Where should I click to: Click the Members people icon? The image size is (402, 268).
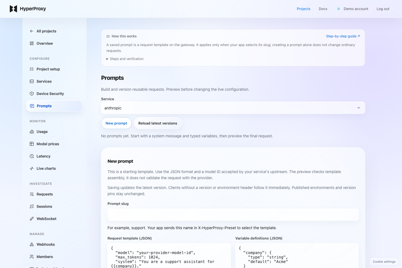tap(32, 257)
